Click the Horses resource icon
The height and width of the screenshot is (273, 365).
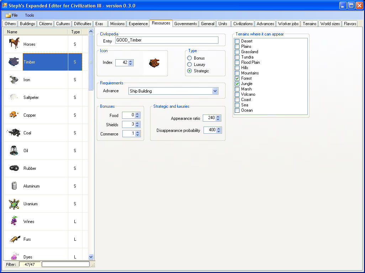click(14, 43)
